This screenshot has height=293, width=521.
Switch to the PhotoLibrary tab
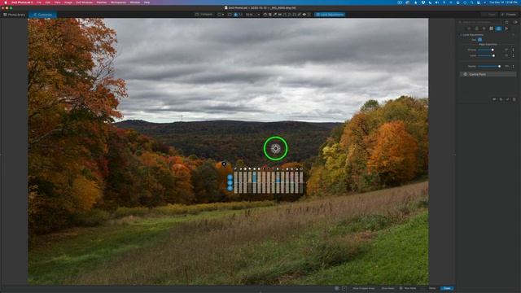[15, 15]
